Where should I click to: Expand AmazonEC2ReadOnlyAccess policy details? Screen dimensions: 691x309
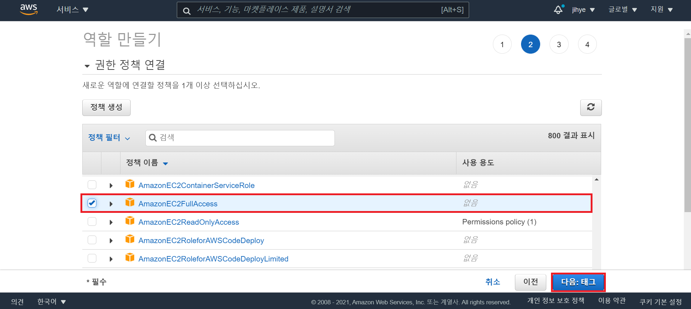pos(111,222)
